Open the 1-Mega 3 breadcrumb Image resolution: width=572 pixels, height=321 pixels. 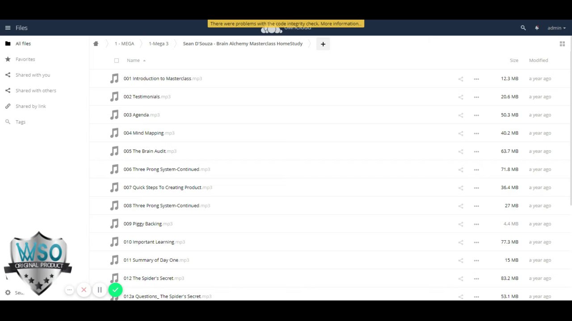point(159,44)
